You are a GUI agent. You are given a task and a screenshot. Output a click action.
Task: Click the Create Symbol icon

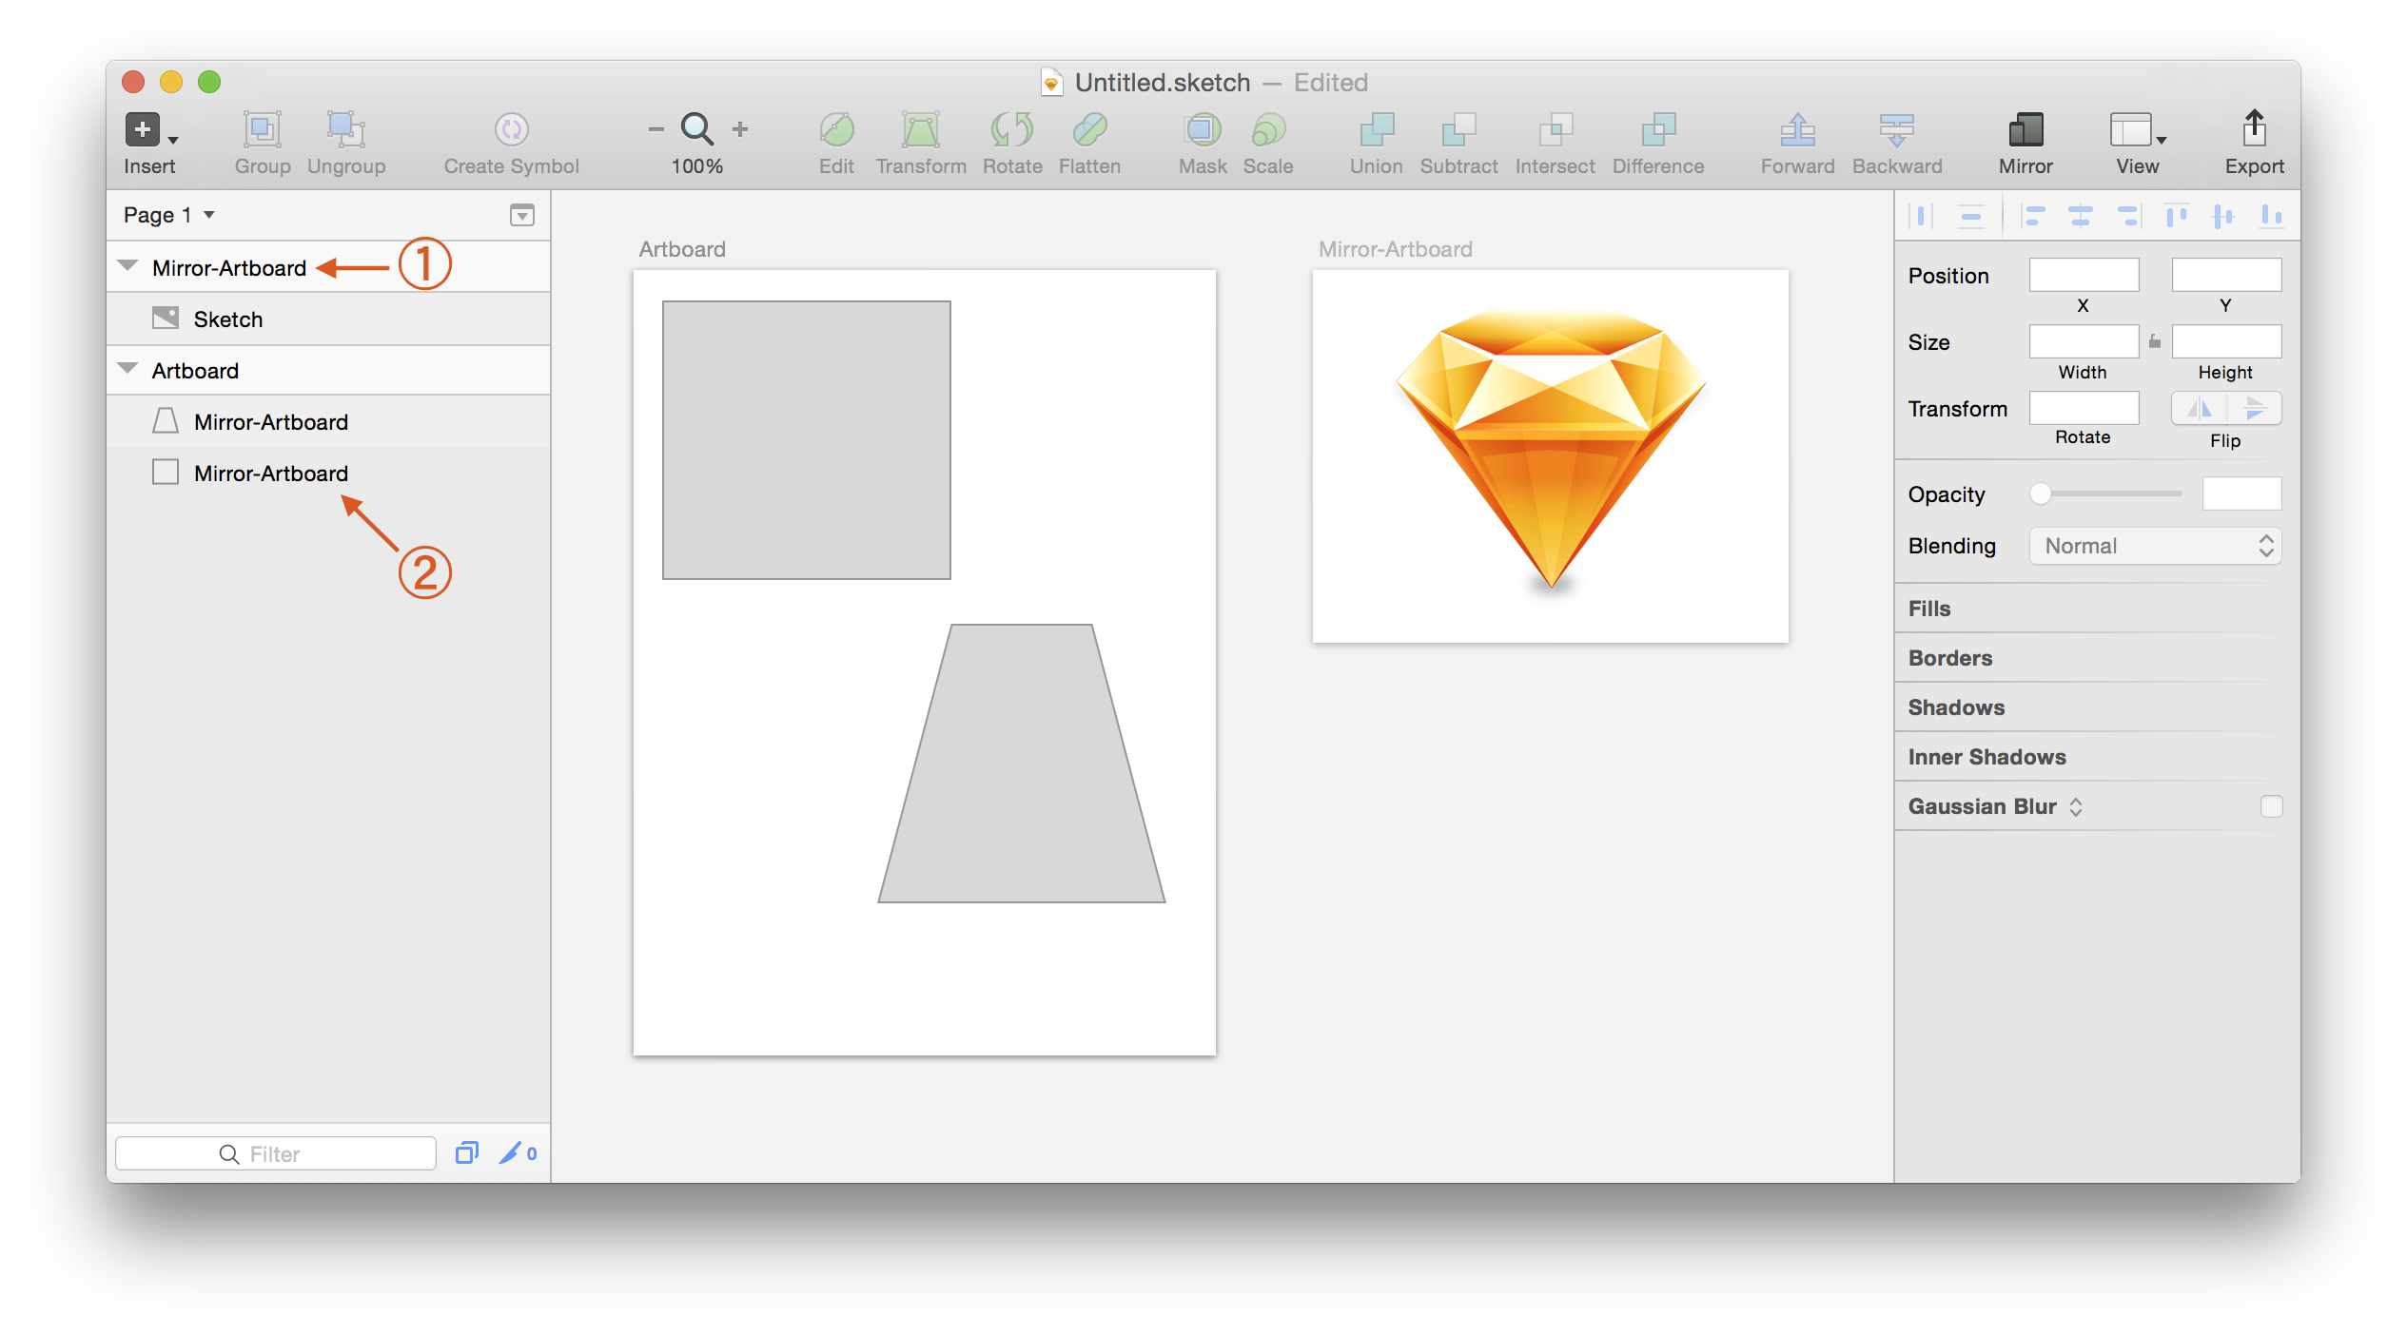pyautogui.click(x=511, y=129)
